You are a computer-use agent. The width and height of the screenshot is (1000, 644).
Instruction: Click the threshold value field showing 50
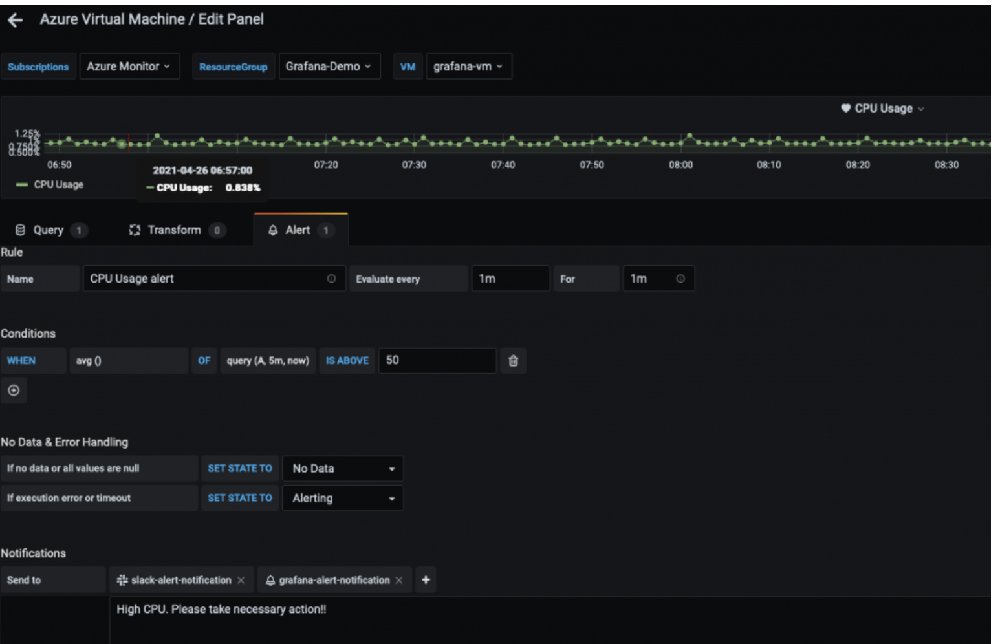pyautogui.click(x=437, y=361)
